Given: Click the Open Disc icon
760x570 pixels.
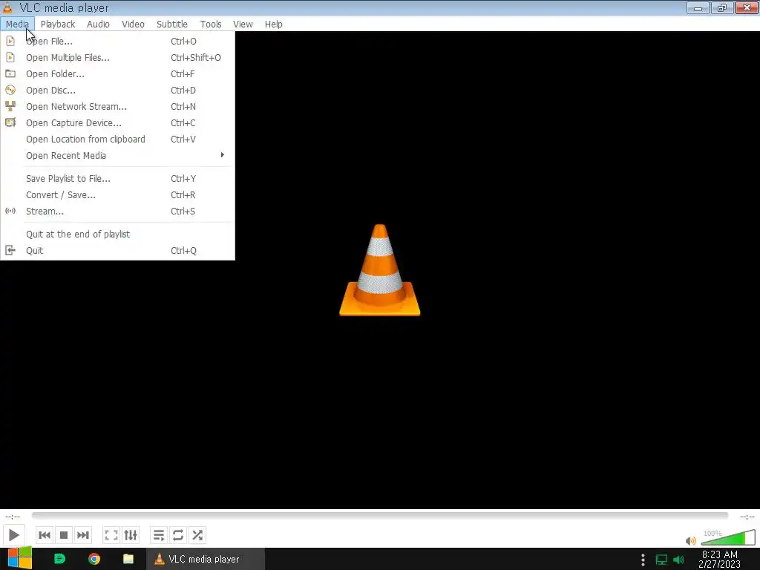Looking at the screenshot, I should (x=10, y=90).
